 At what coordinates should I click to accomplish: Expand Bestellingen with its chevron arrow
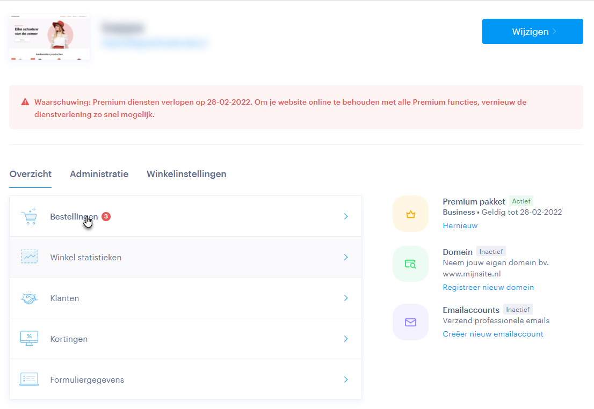coord(346,216)
